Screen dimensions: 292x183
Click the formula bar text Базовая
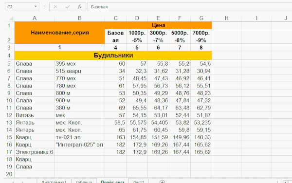coord(99,7)
